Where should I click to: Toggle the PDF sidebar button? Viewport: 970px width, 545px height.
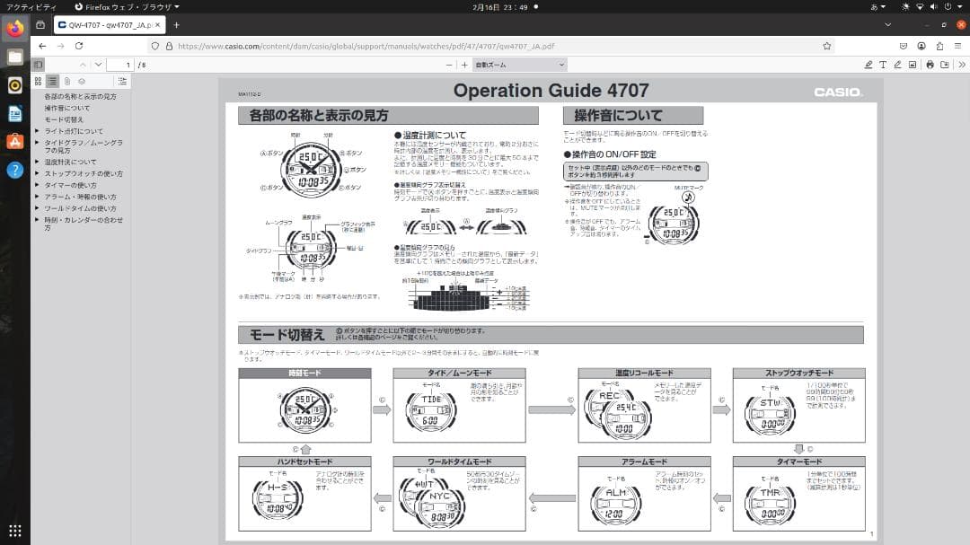pyautogui.click(x=39, y=65)
